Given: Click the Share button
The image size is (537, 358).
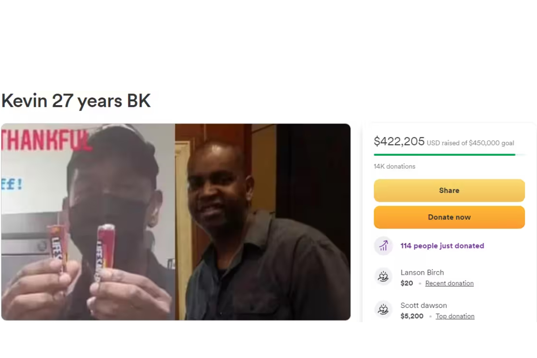Looking at the screenshot, I should pos(449,190).
